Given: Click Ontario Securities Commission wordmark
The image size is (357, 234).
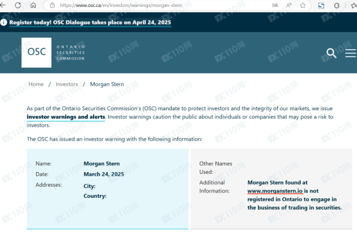Looking at the screenshot, I should (71, 53).
